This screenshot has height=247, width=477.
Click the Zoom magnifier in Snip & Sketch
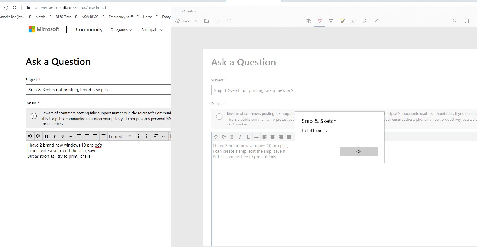455,21
